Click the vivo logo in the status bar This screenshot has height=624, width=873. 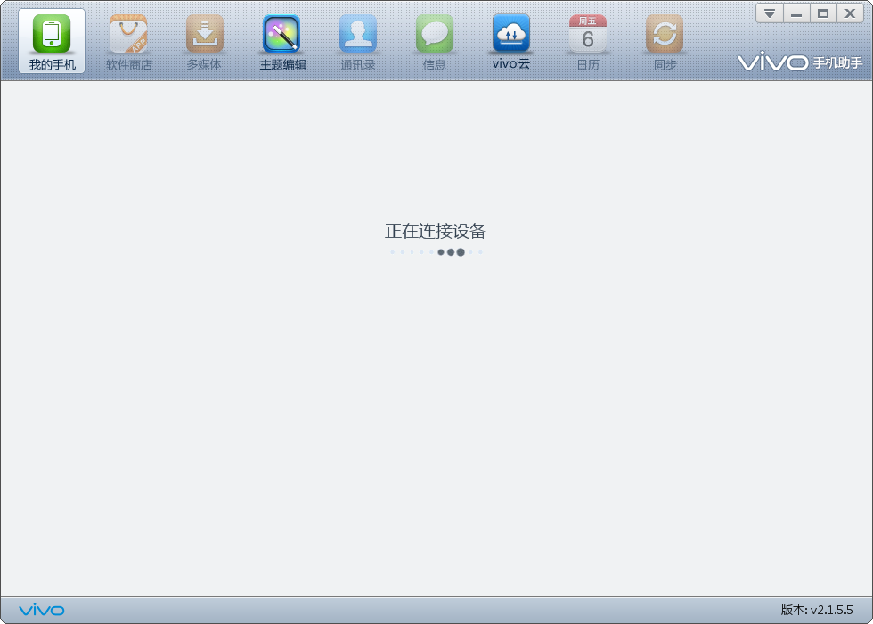pyautogui.click(x=42, y=610)
